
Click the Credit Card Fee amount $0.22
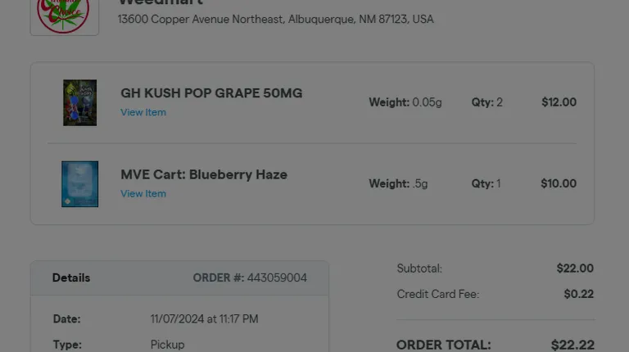tap(578, 294)
